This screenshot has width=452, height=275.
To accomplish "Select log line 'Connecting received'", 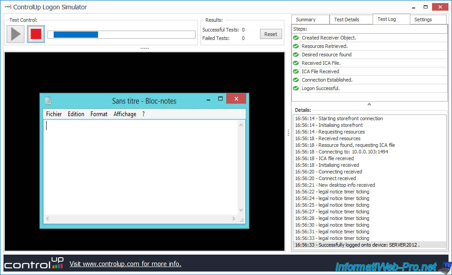I will (x=370, y=172).
